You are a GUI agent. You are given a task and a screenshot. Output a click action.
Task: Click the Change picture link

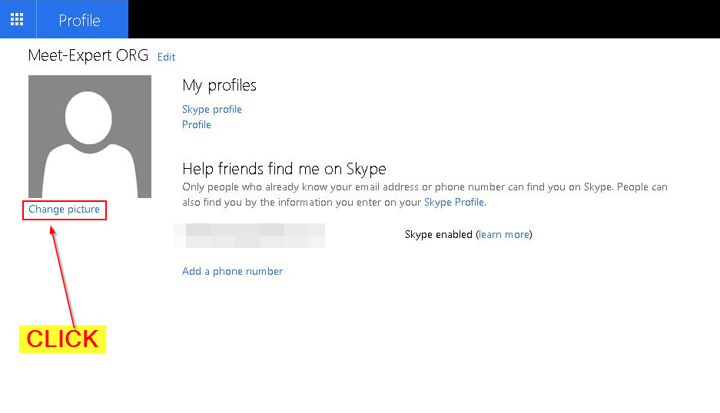pos(64,210)
